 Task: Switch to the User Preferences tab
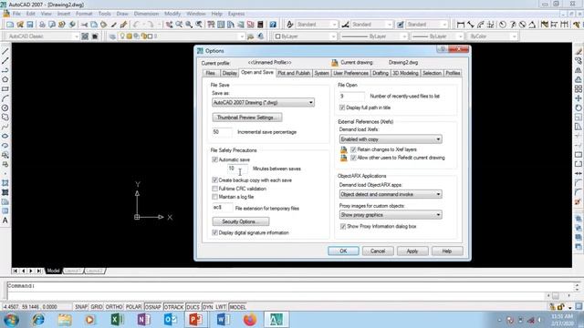pyautogui.click(x=350, y=73)
